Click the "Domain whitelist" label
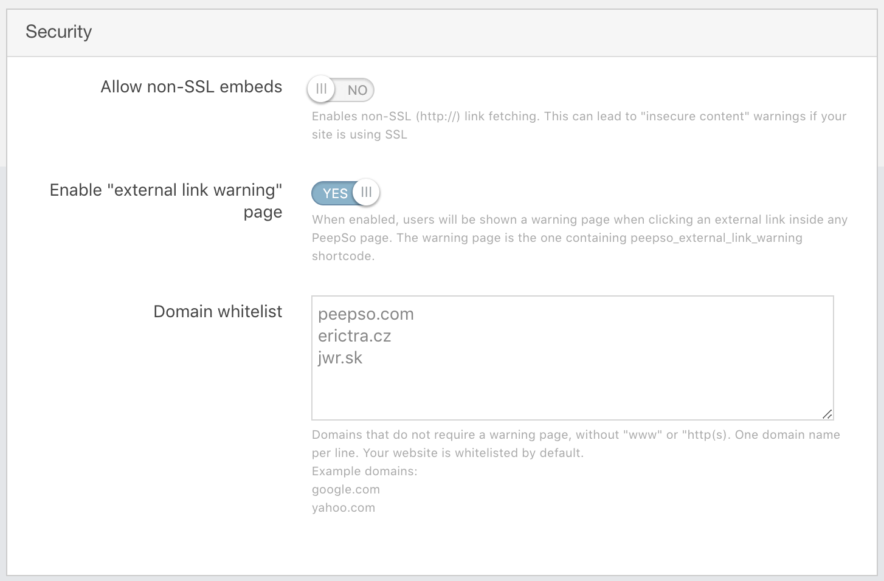This screenshot has height=581, width=884. pyautogui.click(x=218, y=312)
